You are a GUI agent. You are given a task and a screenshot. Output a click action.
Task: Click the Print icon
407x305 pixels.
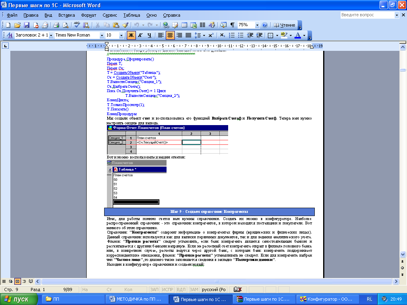pyautogui.click(x=56, y=25)
